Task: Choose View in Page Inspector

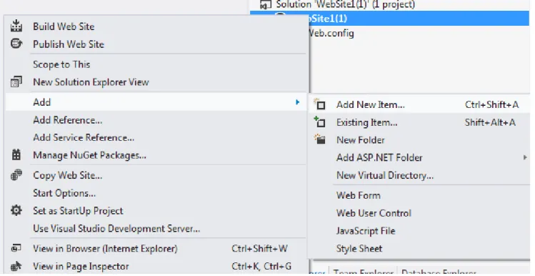Action: [81, 267]
